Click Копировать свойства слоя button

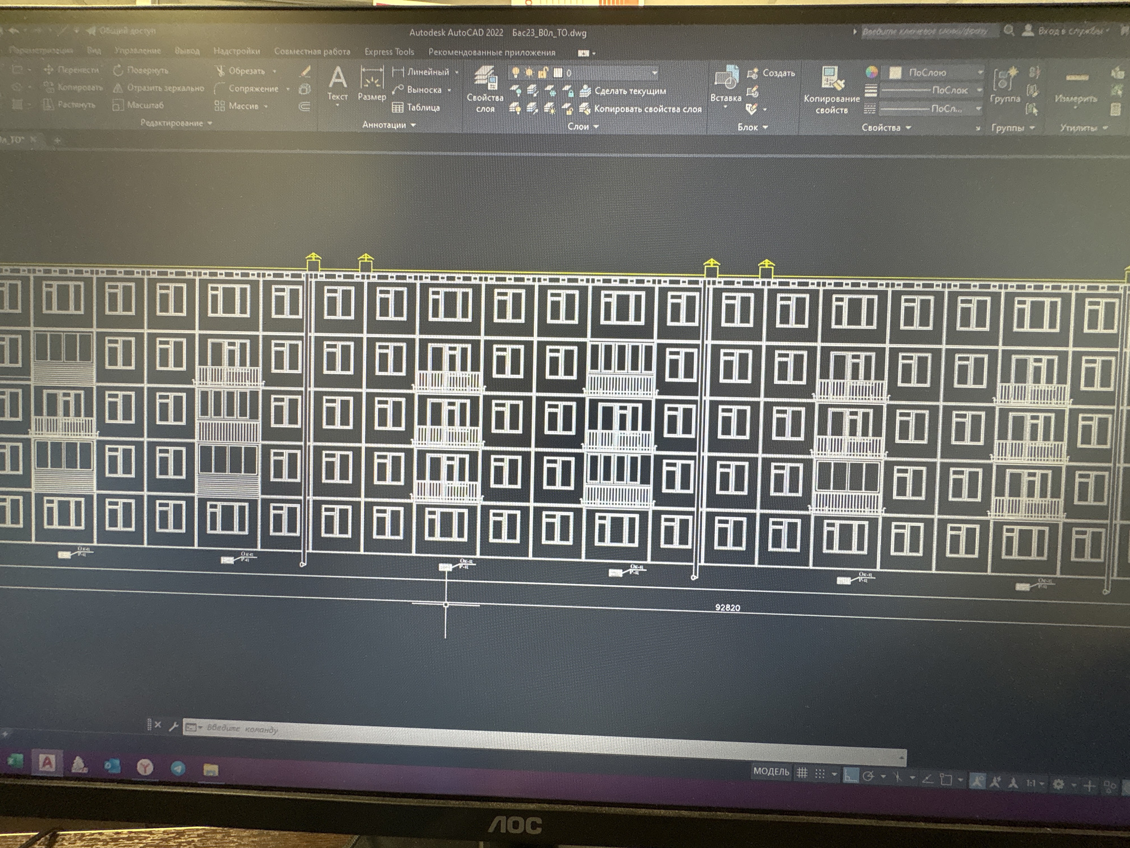[x=641, y=109]
